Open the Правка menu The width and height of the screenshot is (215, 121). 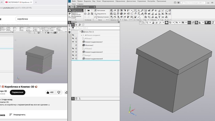[x=80, y=1]
